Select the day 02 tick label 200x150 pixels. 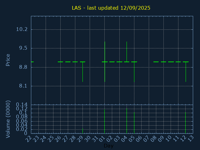click(x=109, y=139)
